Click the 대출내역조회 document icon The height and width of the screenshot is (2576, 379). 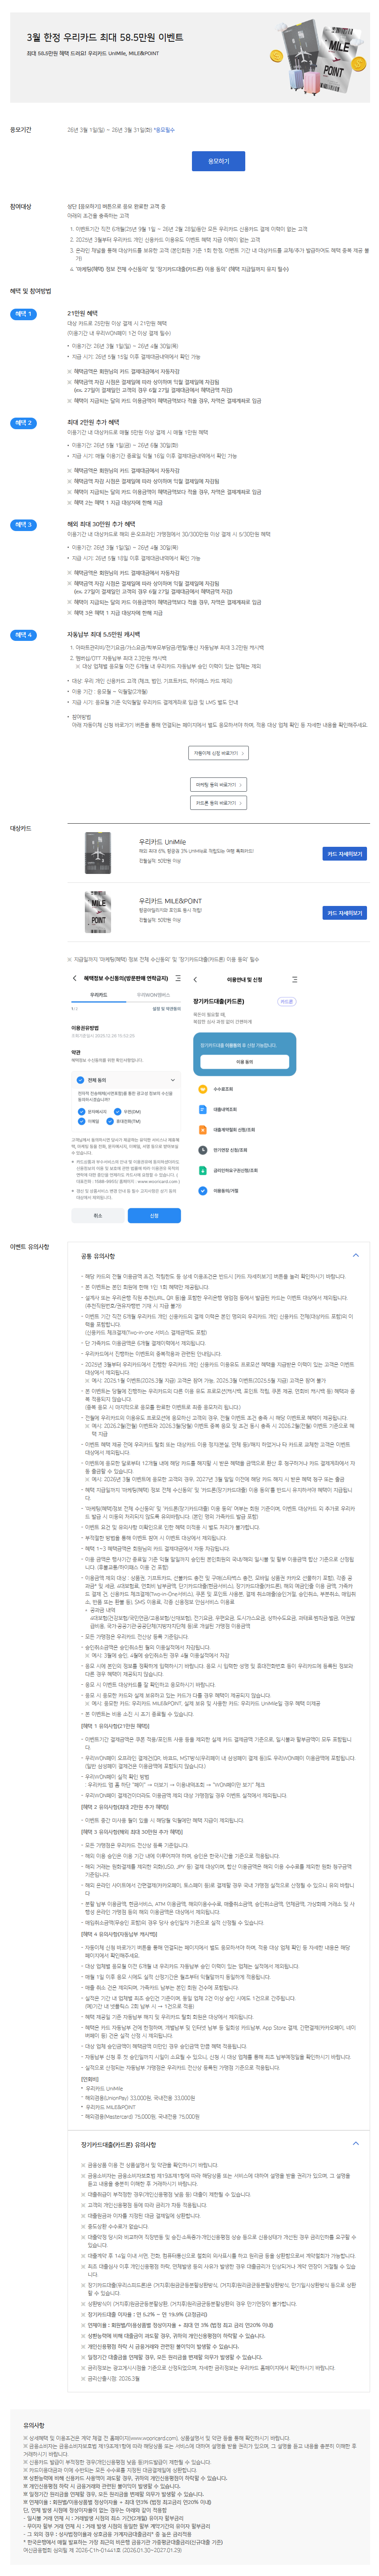pos(203,1109)
